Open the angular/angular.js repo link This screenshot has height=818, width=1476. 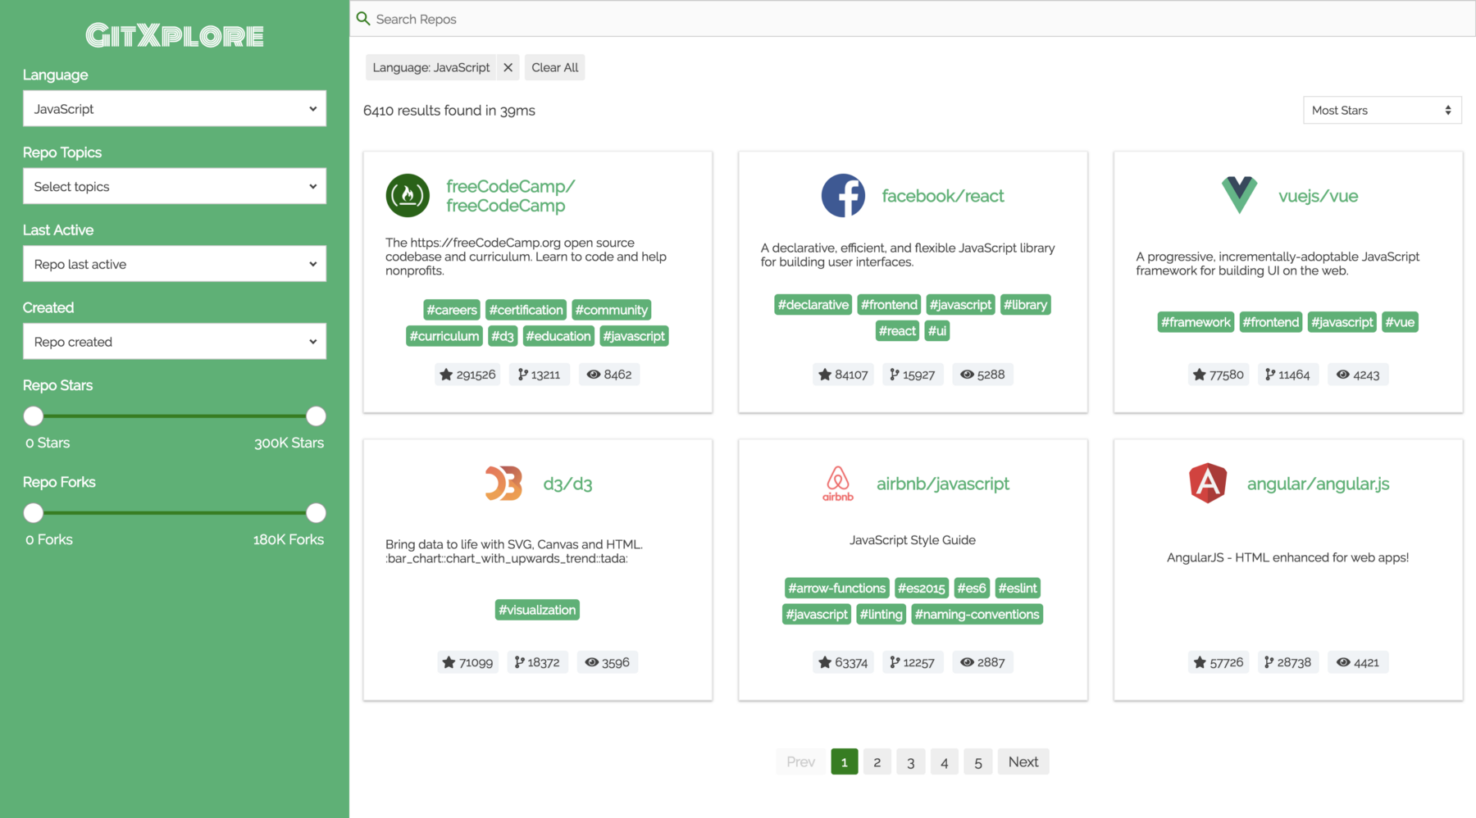pos(1318,484)
